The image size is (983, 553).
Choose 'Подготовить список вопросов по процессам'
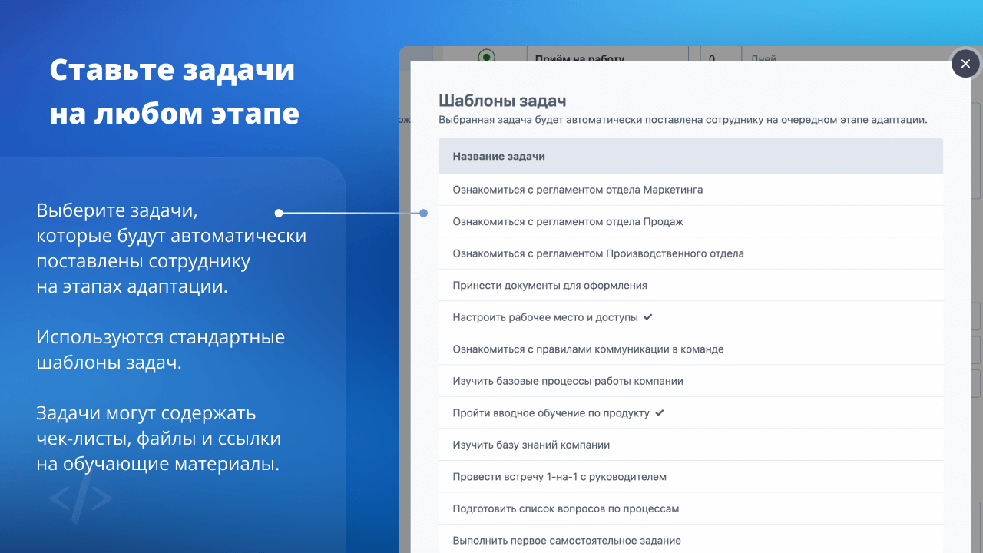click(690, 508)
